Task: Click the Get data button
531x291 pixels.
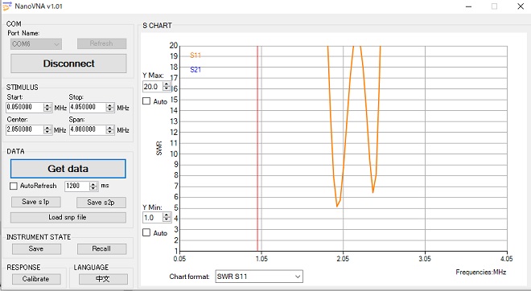Action: (x=68, y=169)
